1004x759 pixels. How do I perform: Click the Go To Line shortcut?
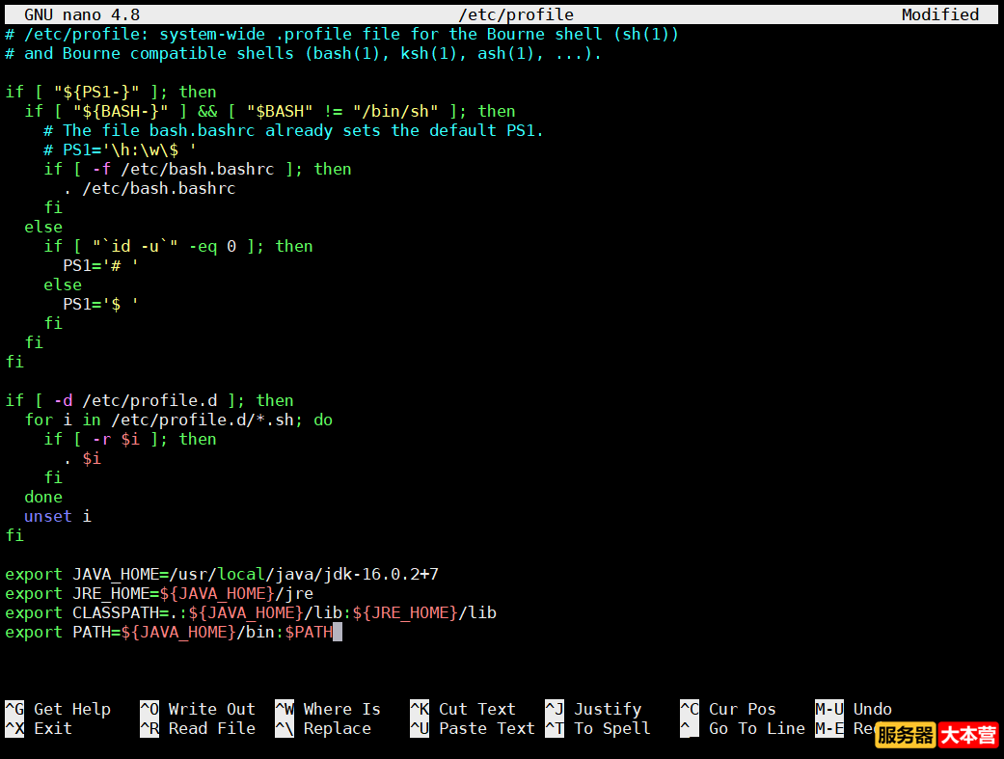point(743,728)
